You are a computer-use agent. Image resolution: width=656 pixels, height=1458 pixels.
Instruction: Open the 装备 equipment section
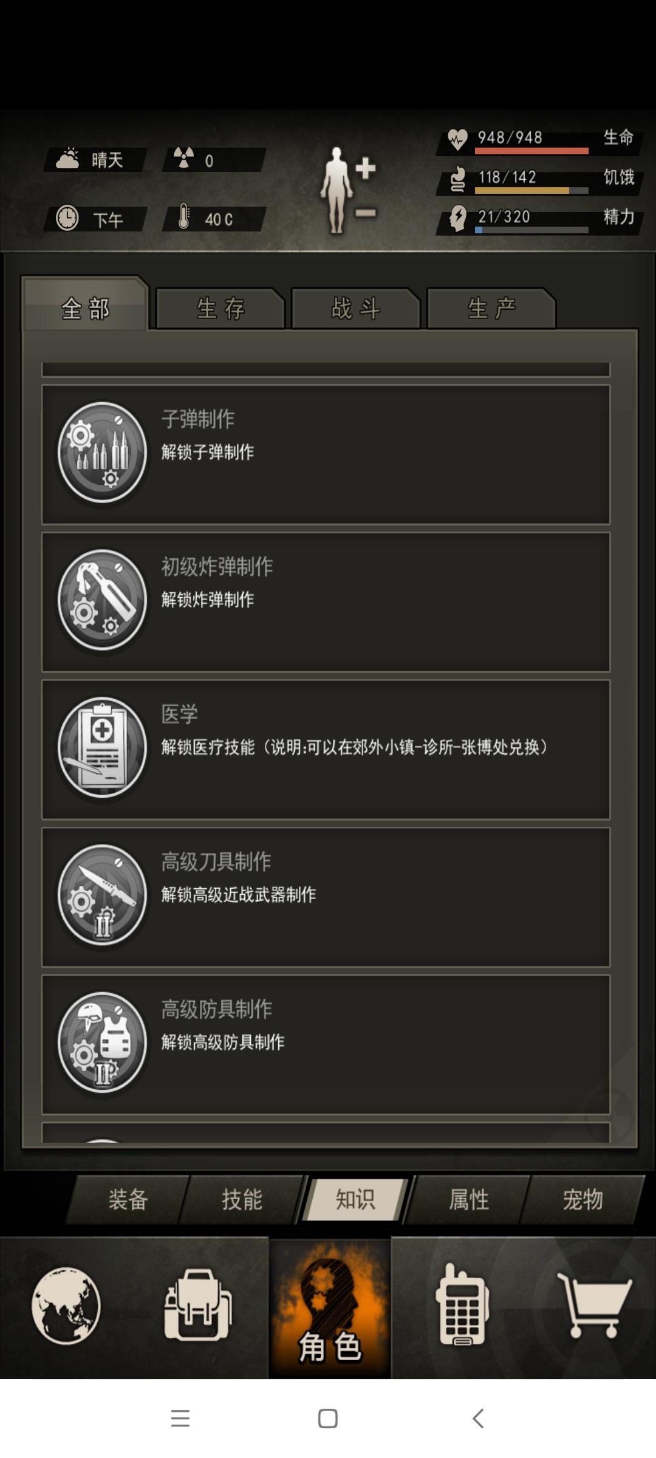[x=128, y=1200]
